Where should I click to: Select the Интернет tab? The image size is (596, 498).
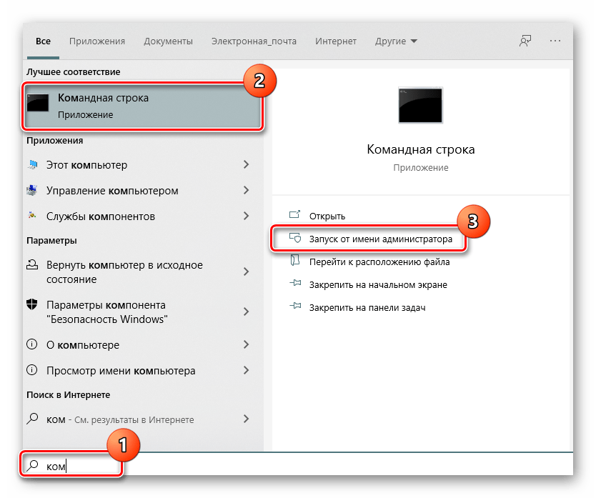[335, 41]
